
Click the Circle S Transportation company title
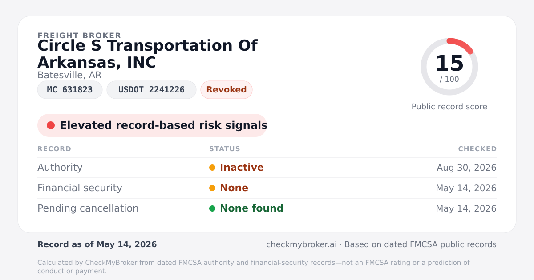tap(147, 54)
